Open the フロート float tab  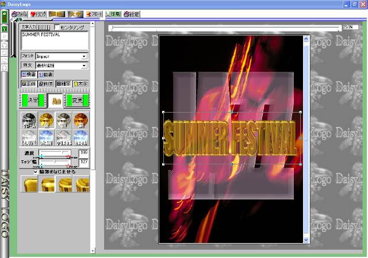point(94,14)
